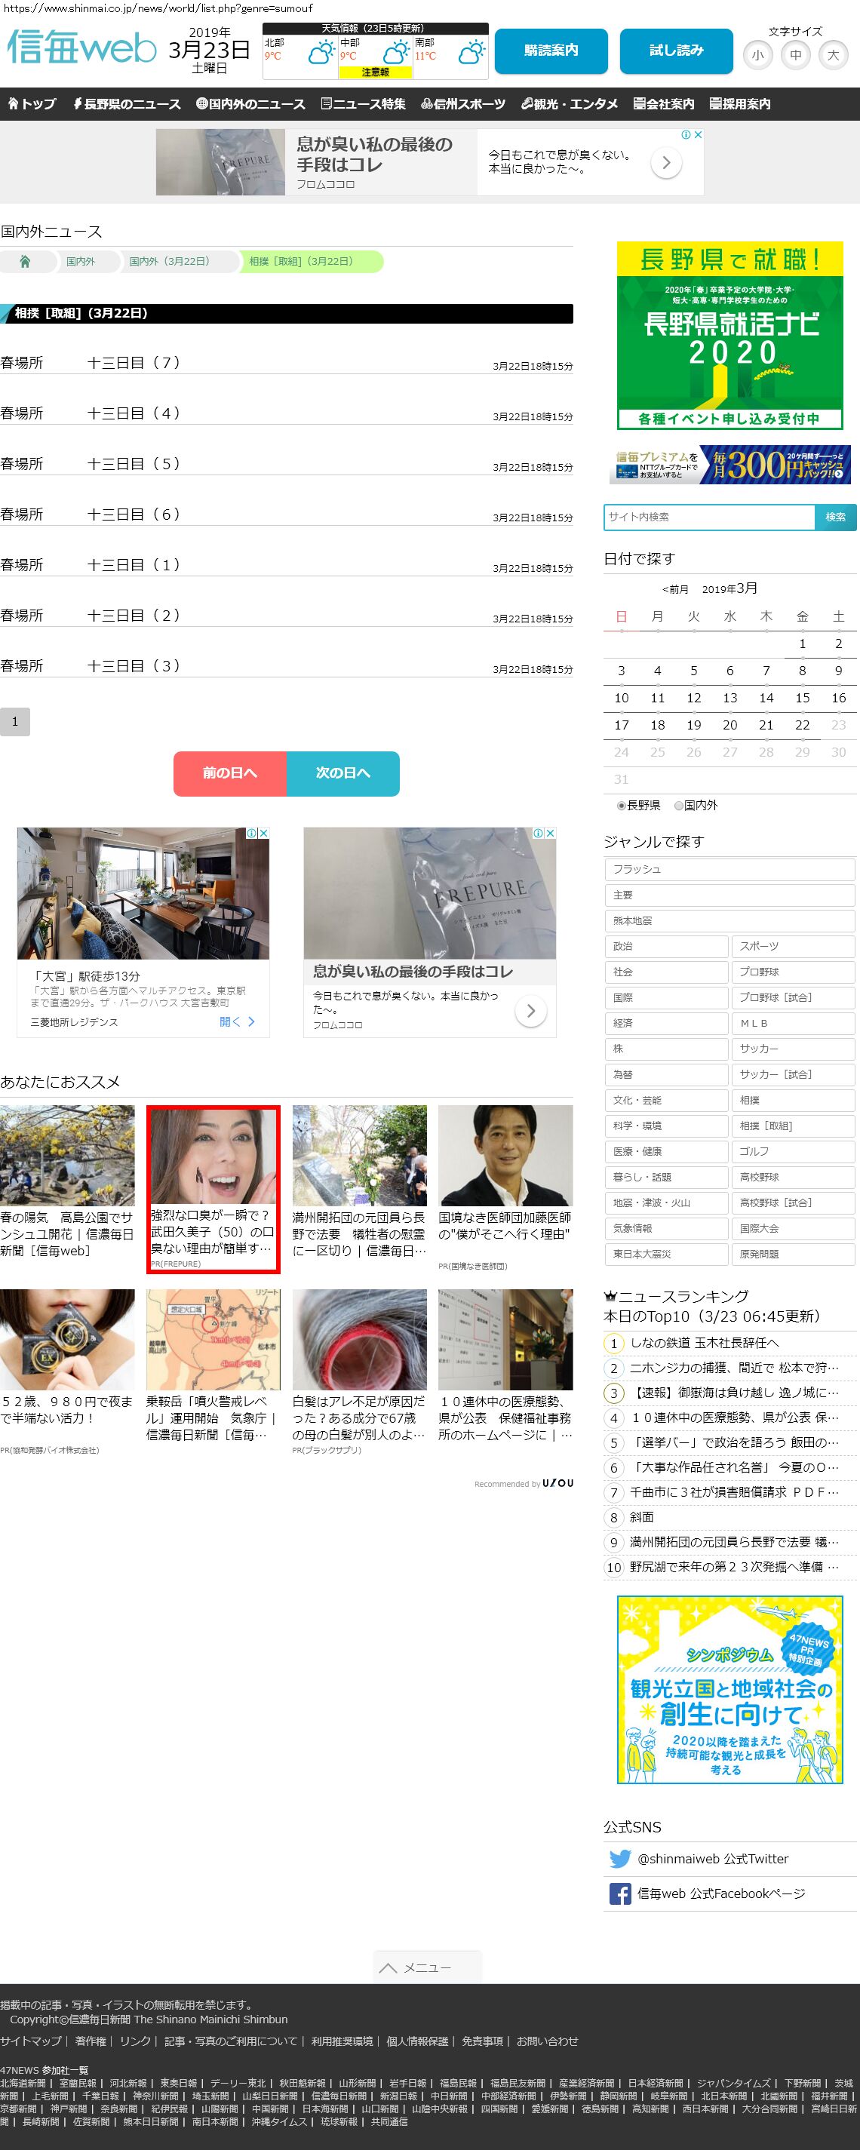Open the ニュース特集 nav item
This screenshot has width=860, height=2150.
click(x=363, y=103)
